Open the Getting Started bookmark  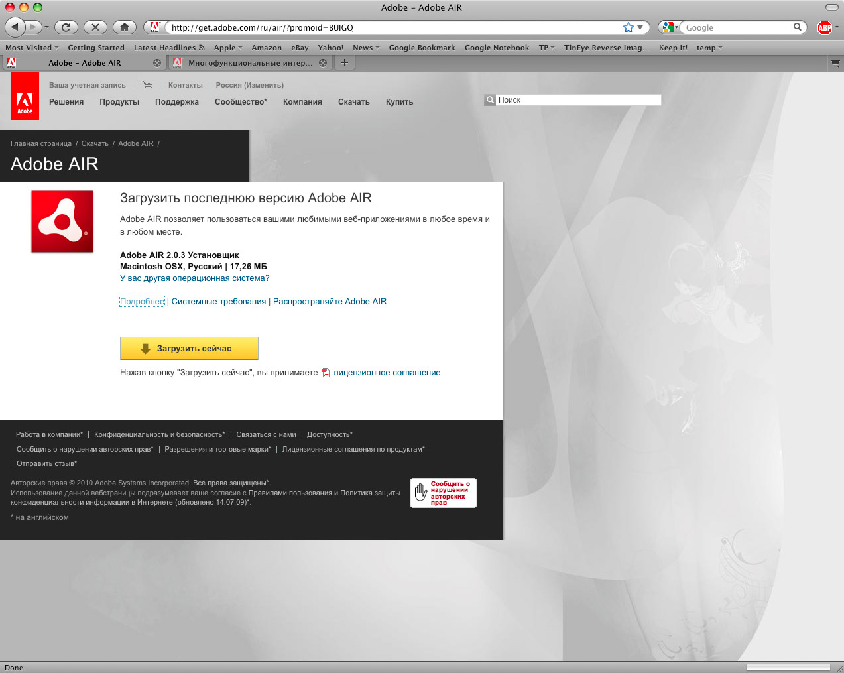coord(96,48)
